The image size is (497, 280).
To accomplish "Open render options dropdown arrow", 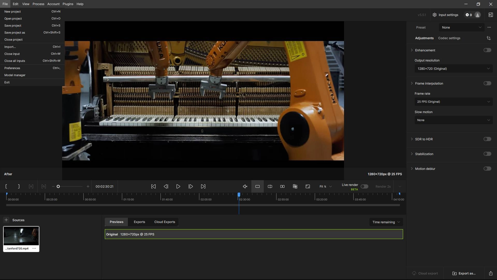I will (400, 186).
